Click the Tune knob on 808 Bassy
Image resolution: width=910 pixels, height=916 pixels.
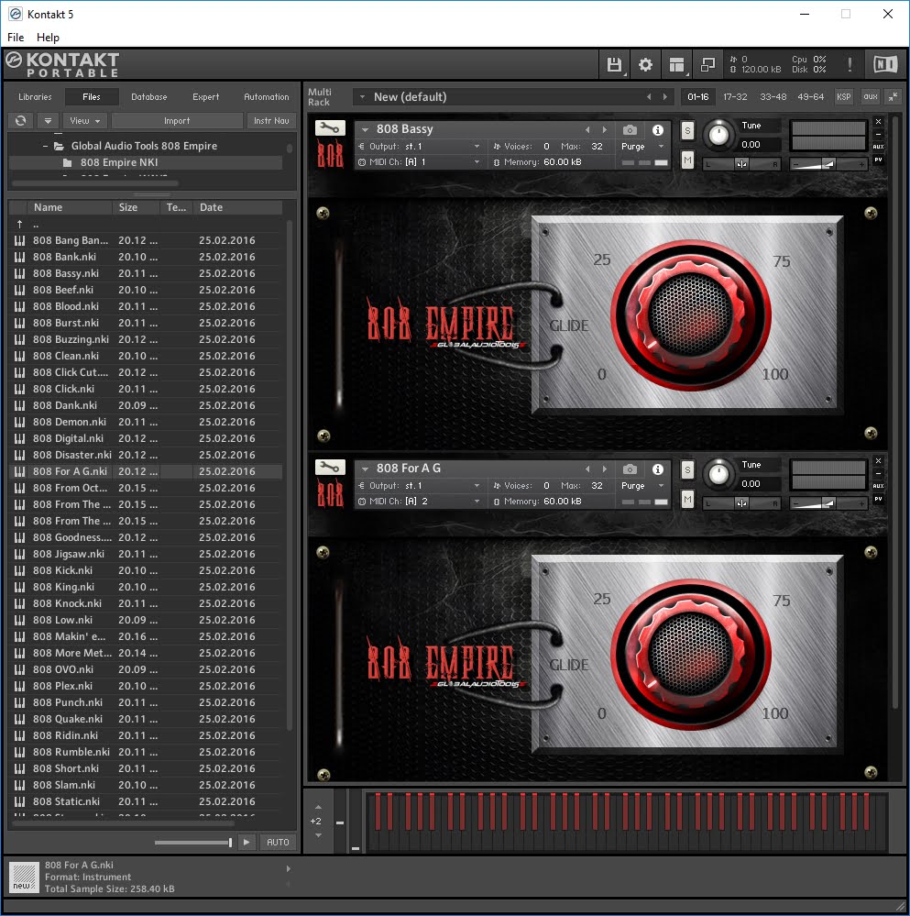tap(718, 135)
